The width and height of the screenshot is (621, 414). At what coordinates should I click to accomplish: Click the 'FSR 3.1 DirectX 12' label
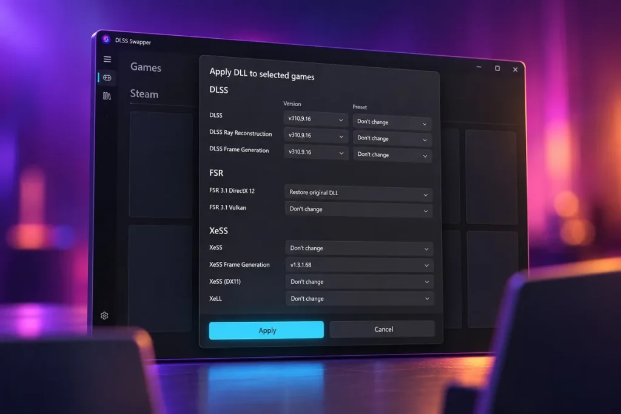232,190
